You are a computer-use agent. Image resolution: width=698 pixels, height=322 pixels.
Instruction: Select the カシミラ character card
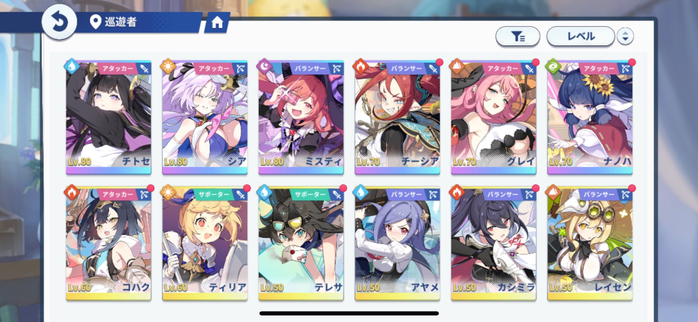coord(493,244)
